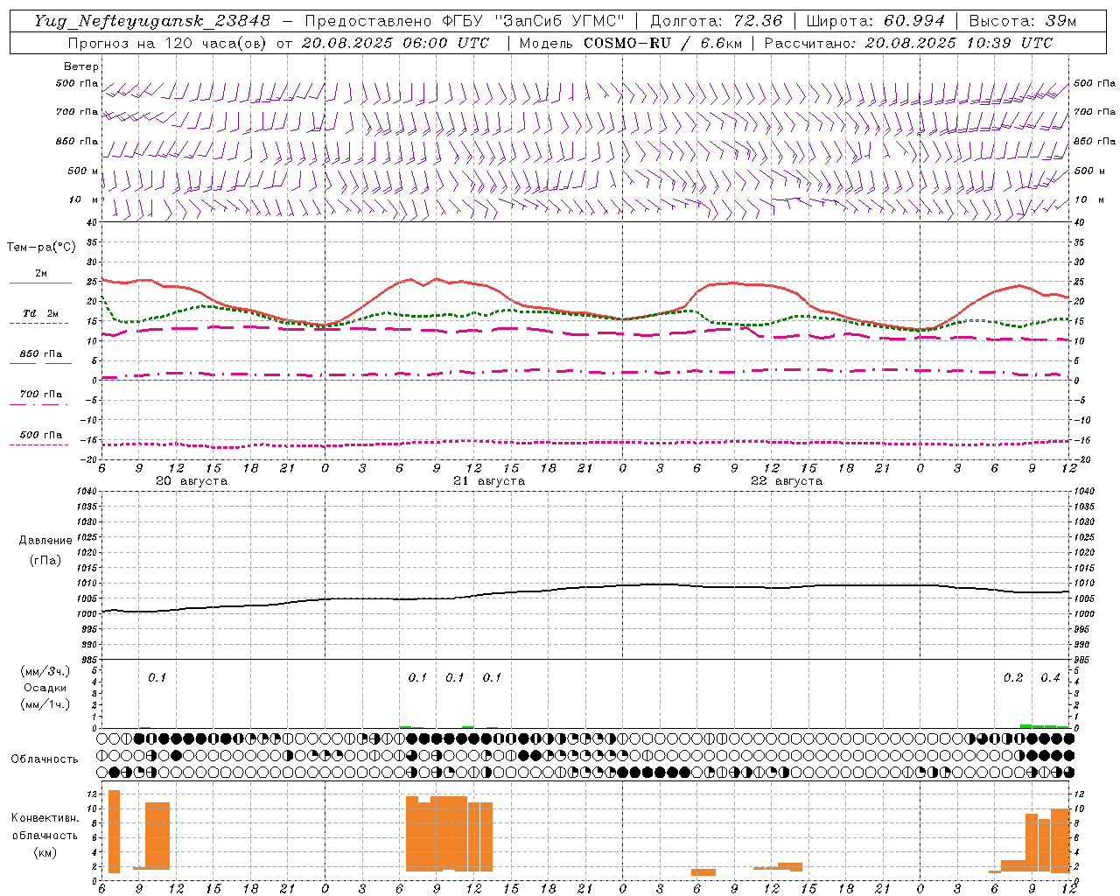
Task: Click the 20 августа date label
Action: [192, 481]
